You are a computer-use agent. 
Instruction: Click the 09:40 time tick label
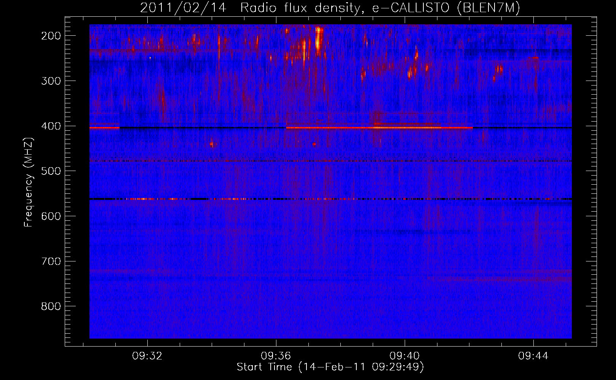click(x=404, y=356)
